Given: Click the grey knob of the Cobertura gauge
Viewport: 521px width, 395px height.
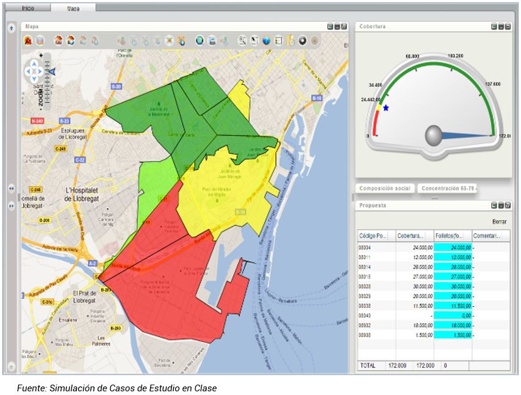Looking at the screenshot, I should (x=434, y=136).
